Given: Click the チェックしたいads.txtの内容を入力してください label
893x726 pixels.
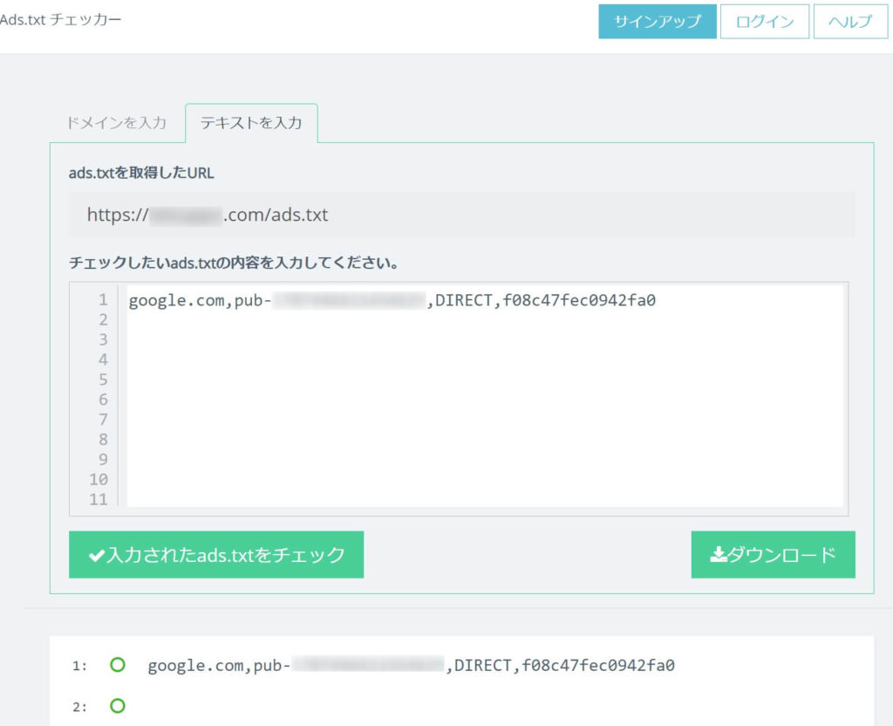Looking at the screenshot, I should click(x=234, y=263).
